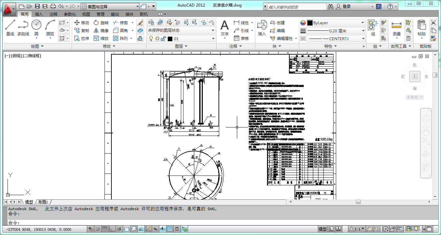Click the Print icon in quick access toolbar
441x235 pixels.
(53, 6)
